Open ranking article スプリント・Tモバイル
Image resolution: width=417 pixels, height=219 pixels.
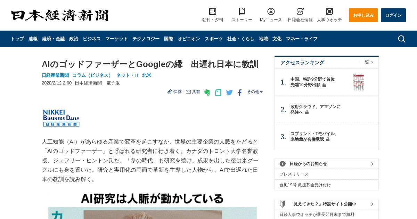pyautogui.click(x=314, y=137)
